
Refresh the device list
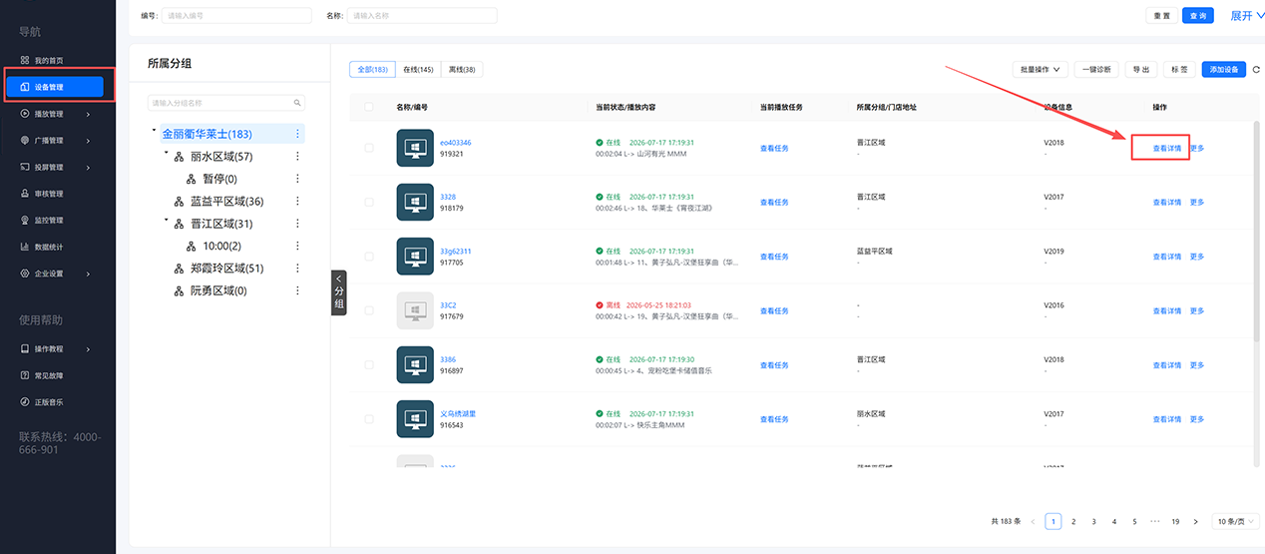click(1256, 69)
